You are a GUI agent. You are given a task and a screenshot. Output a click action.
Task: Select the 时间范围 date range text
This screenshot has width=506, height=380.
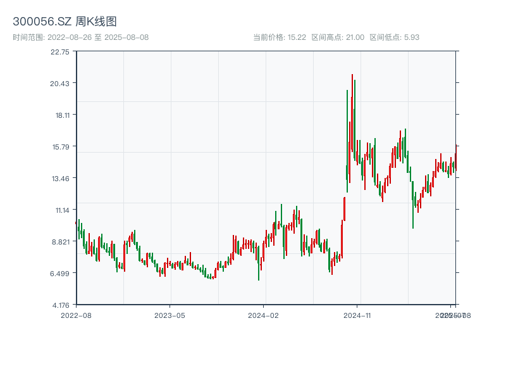click(80, 37)
